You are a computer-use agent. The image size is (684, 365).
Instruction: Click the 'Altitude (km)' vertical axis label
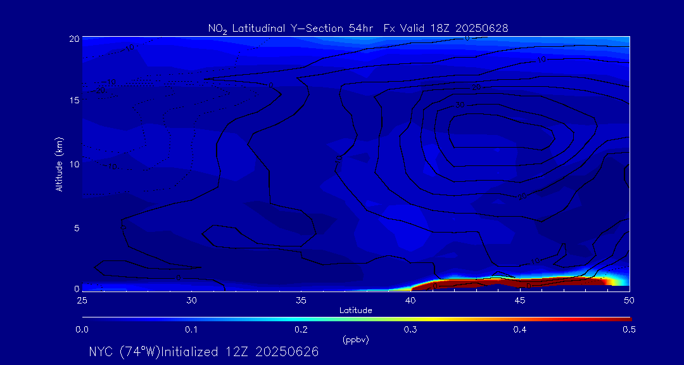(59, 164)
